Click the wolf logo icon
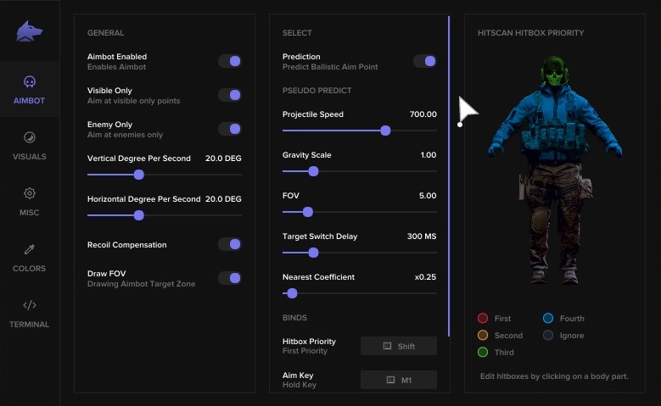 tap(30, 31)
